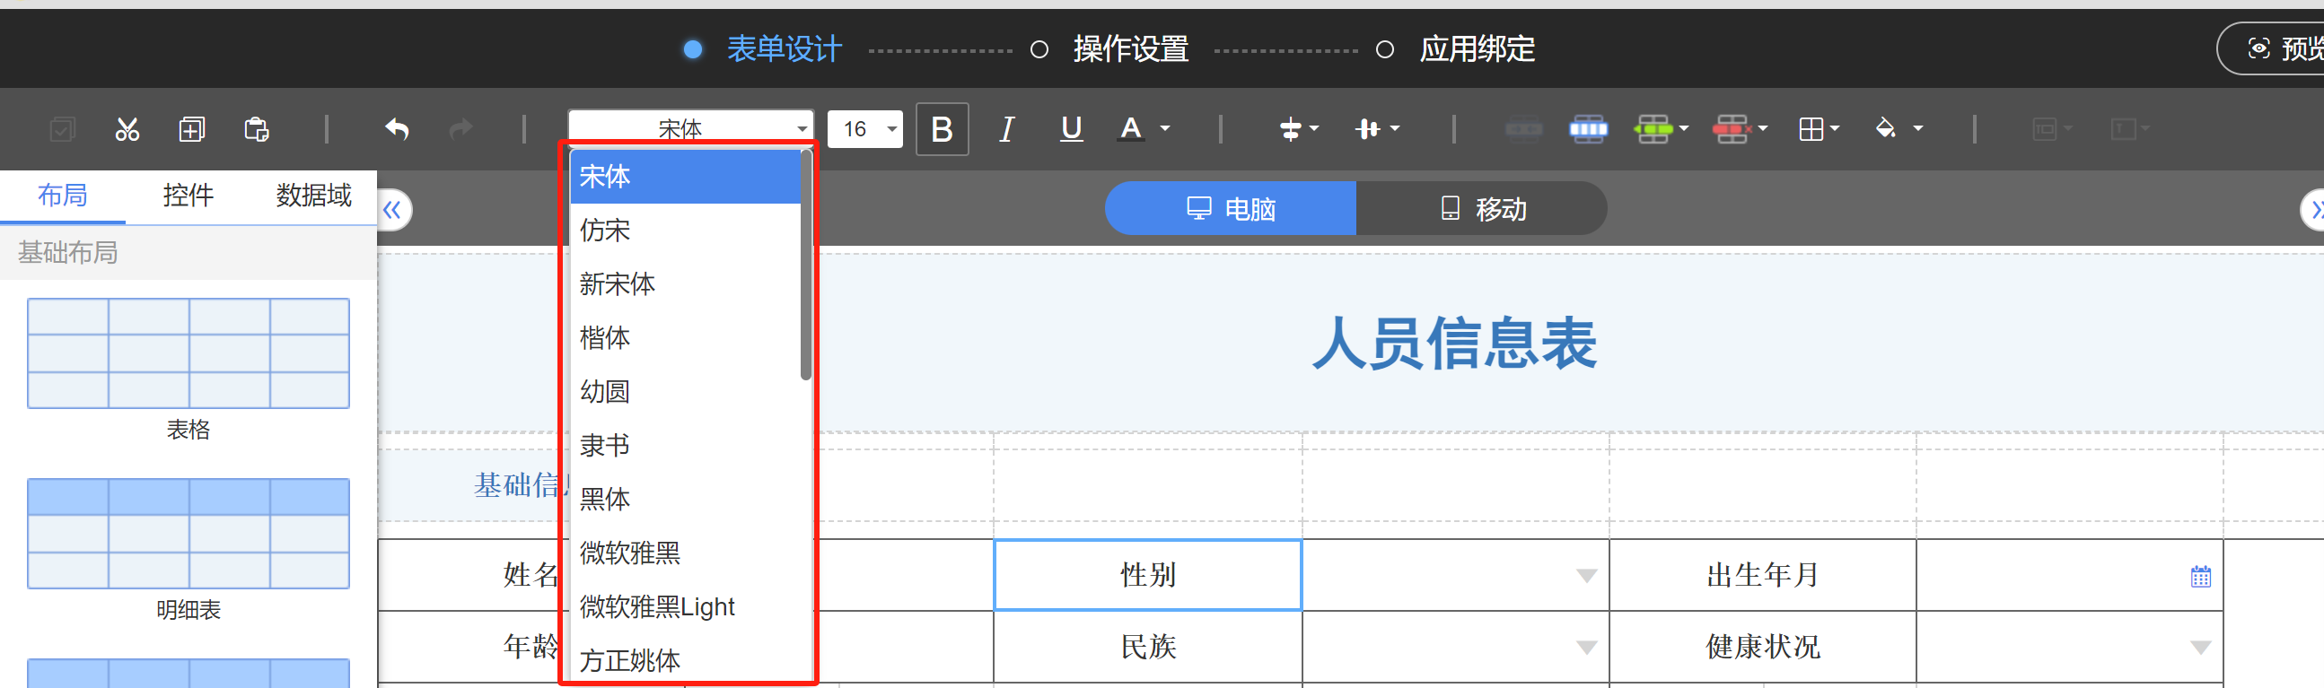This screenshot has width=2324, height=688.
Task: Click the horizontal alignment icon
Action: pyautogui.click(x=1290, y=130)
